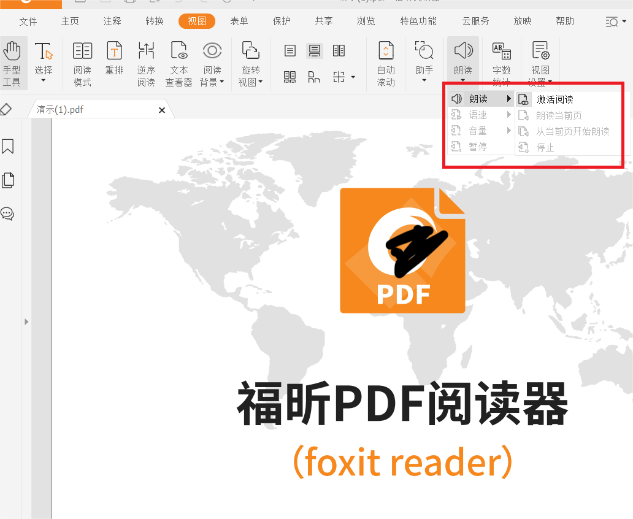Open Reading Background (阅读背景) options
Viewport: 633px width, 519px height.
click(x=212, y=63)
